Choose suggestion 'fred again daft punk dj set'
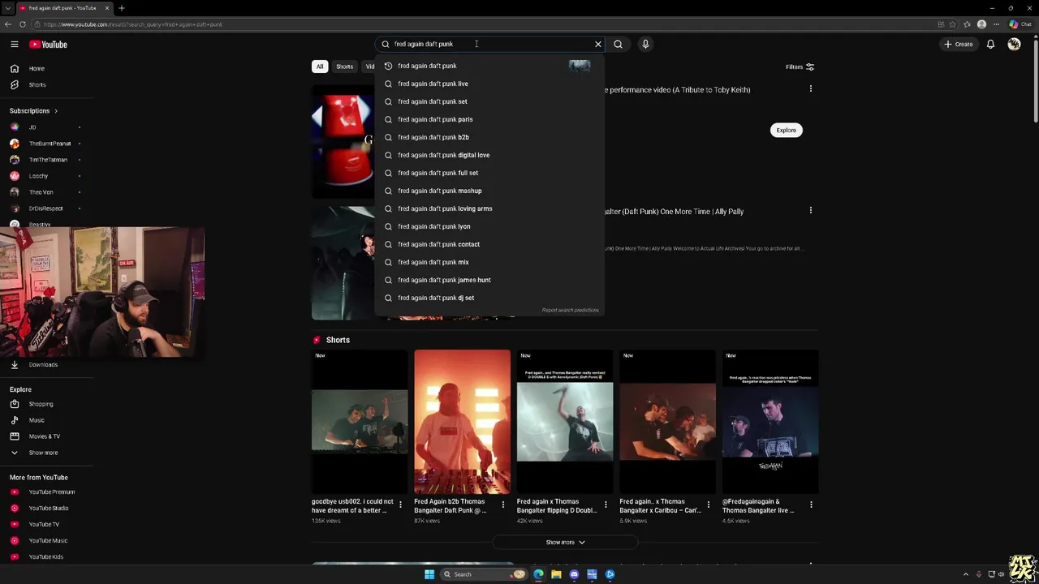 tap(489, 298)
